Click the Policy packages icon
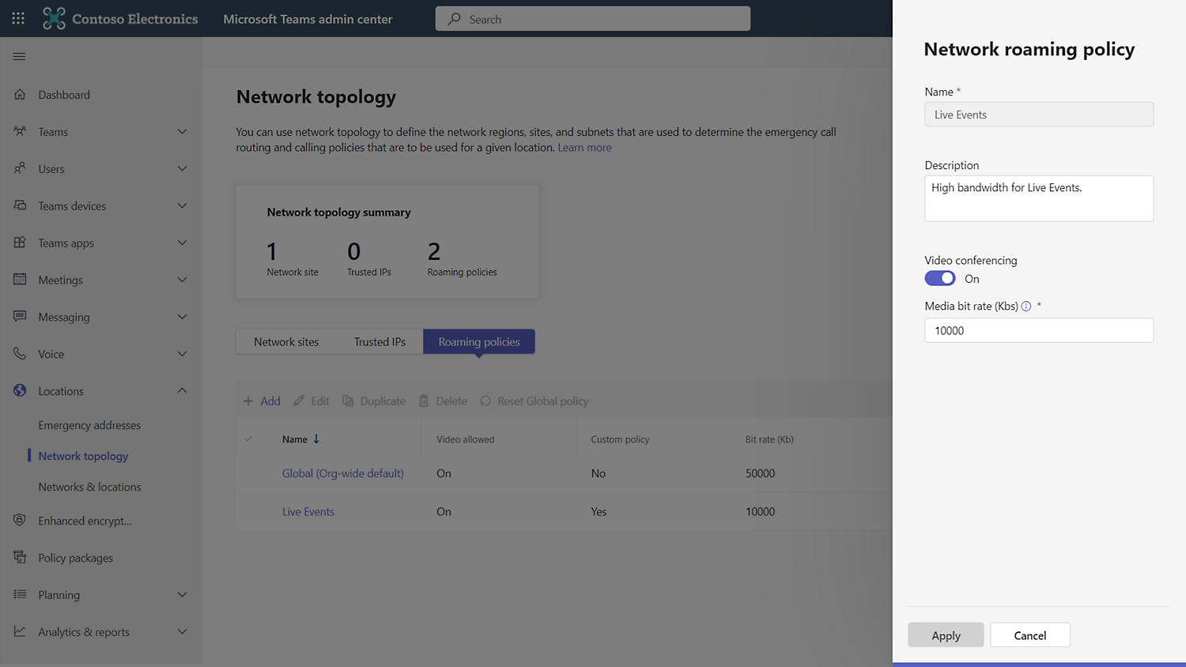The image size is (1186, 667). pos(20,557)
